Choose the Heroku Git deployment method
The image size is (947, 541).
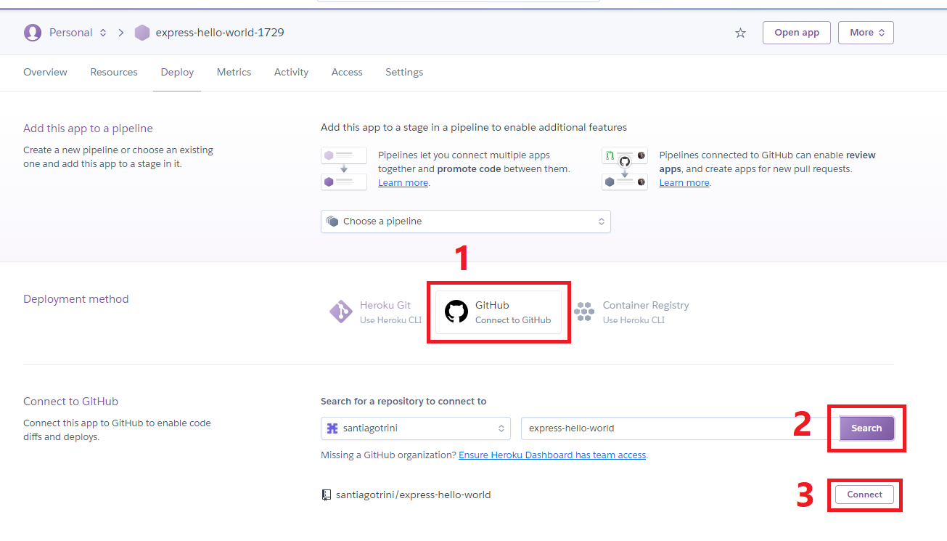[x=377, y=312]
